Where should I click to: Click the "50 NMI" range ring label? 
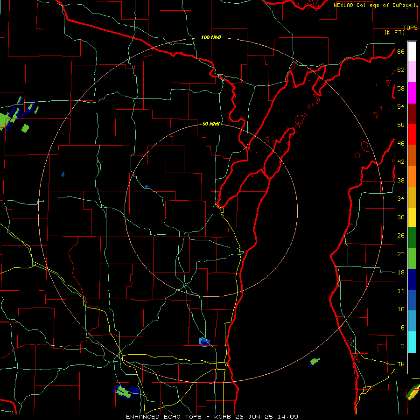[211, 124]
